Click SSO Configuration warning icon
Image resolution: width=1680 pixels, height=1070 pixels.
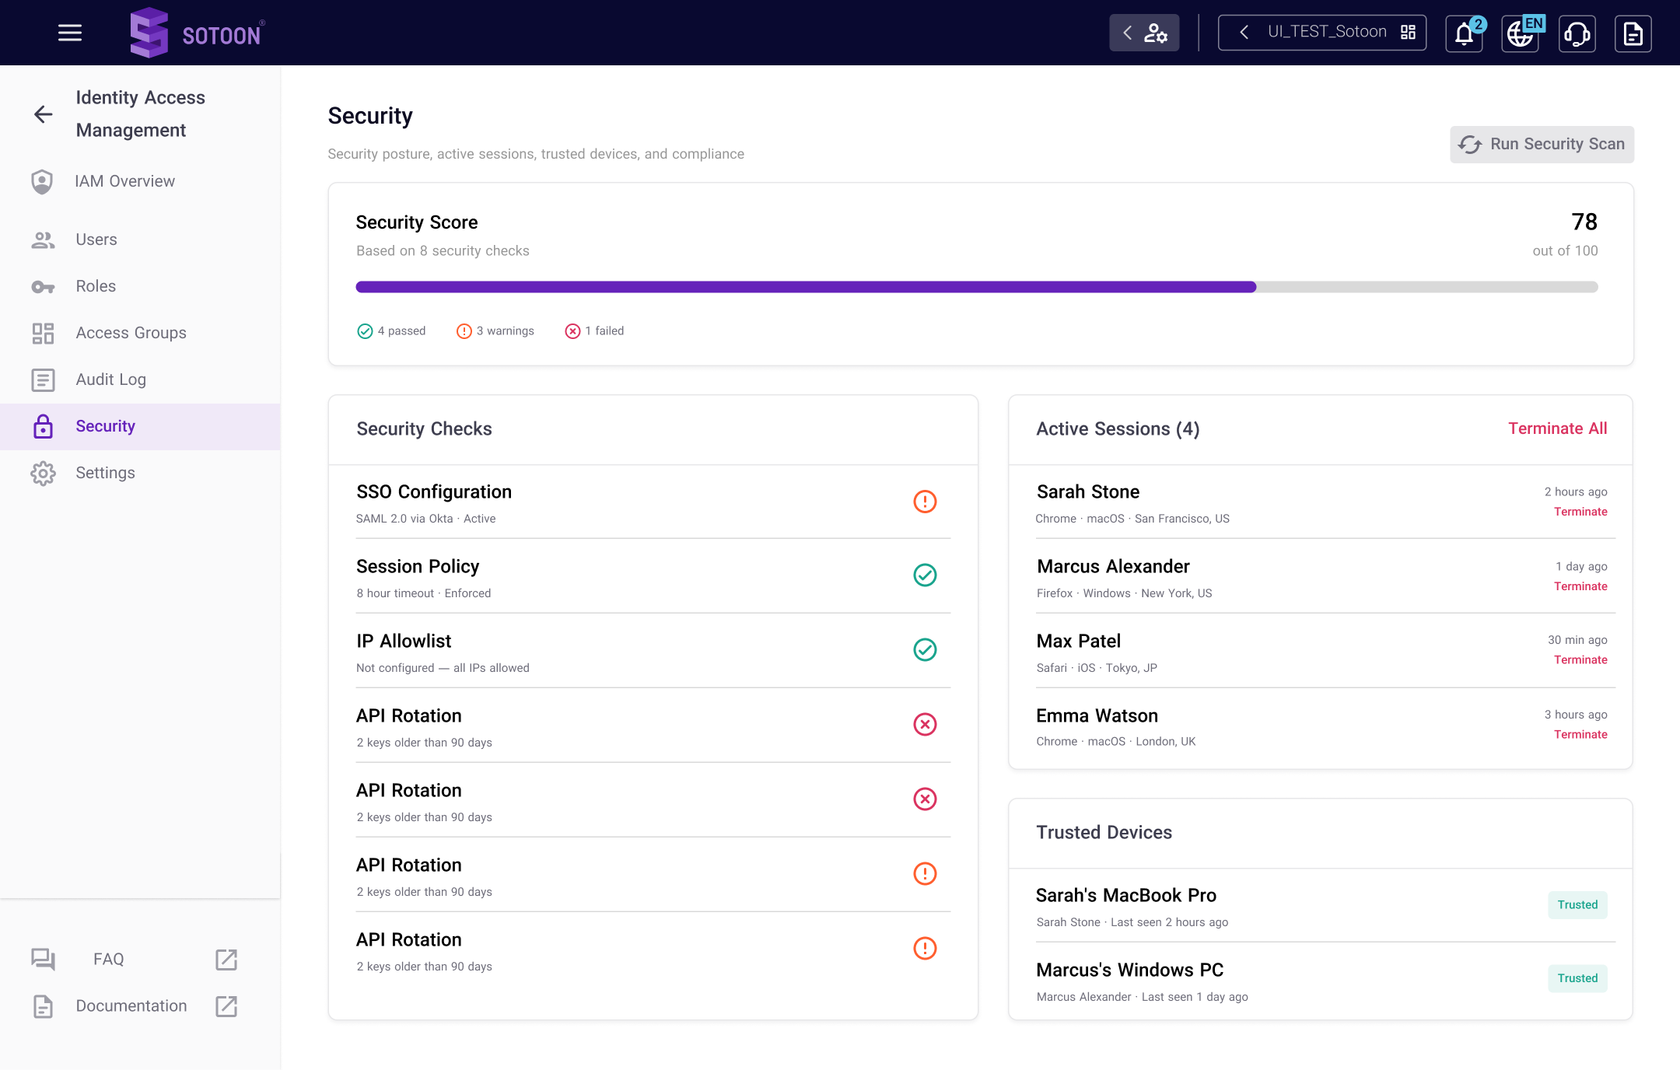[x=925, y=502]
